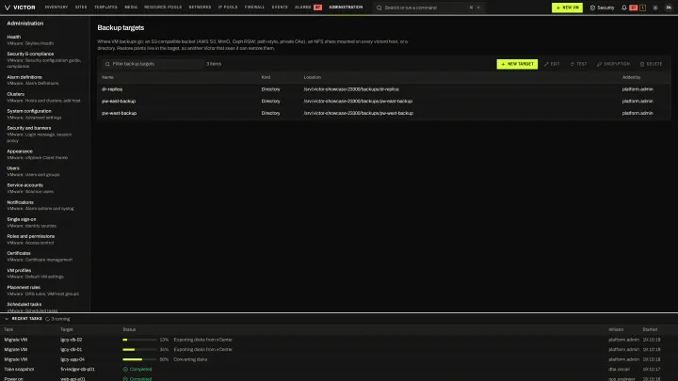Open Security and banners sidebar item

45,134
